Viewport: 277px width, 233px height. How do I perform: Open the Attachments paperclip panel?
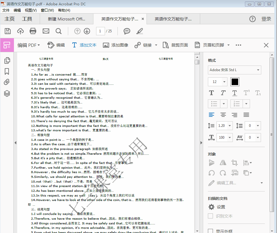point(7,82)
